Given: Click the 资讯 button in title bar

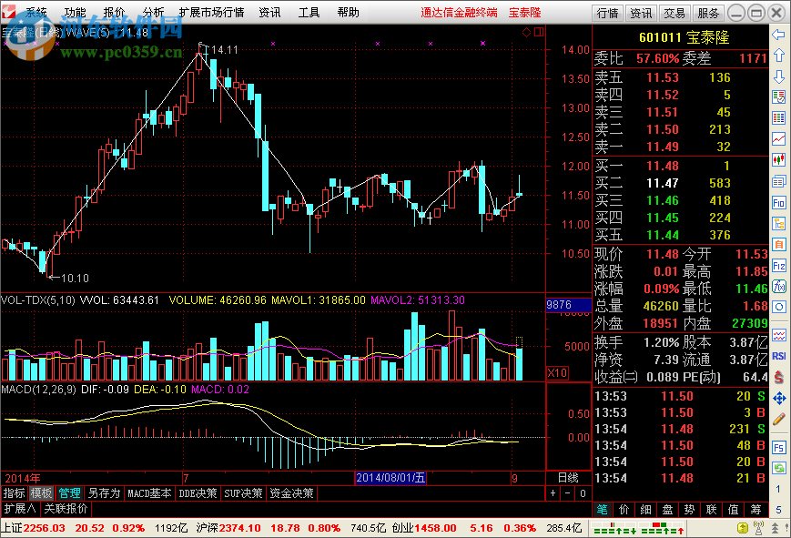Looking at the screenshot, I should [x=641, y=13].
